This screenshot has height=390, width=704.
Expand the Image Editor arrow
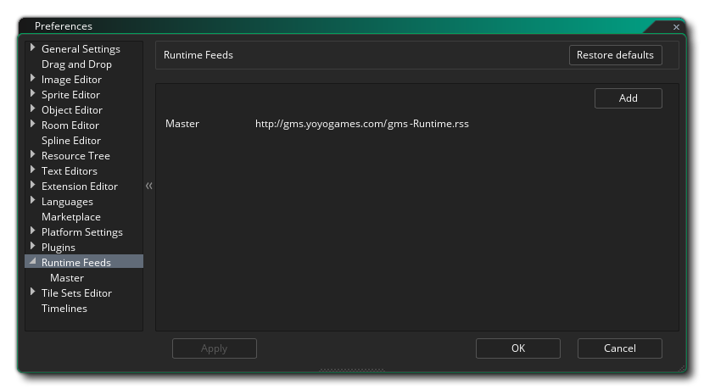coord(33,79)
